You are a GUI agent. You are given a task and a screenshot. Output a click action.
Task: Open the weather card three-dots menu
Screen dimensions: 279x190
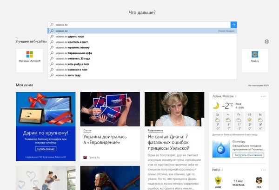[263, 96]
